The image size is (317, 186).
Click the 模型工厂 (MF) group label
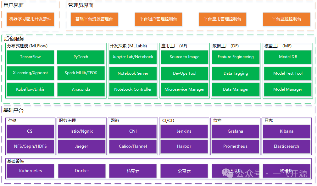(278, 46)
